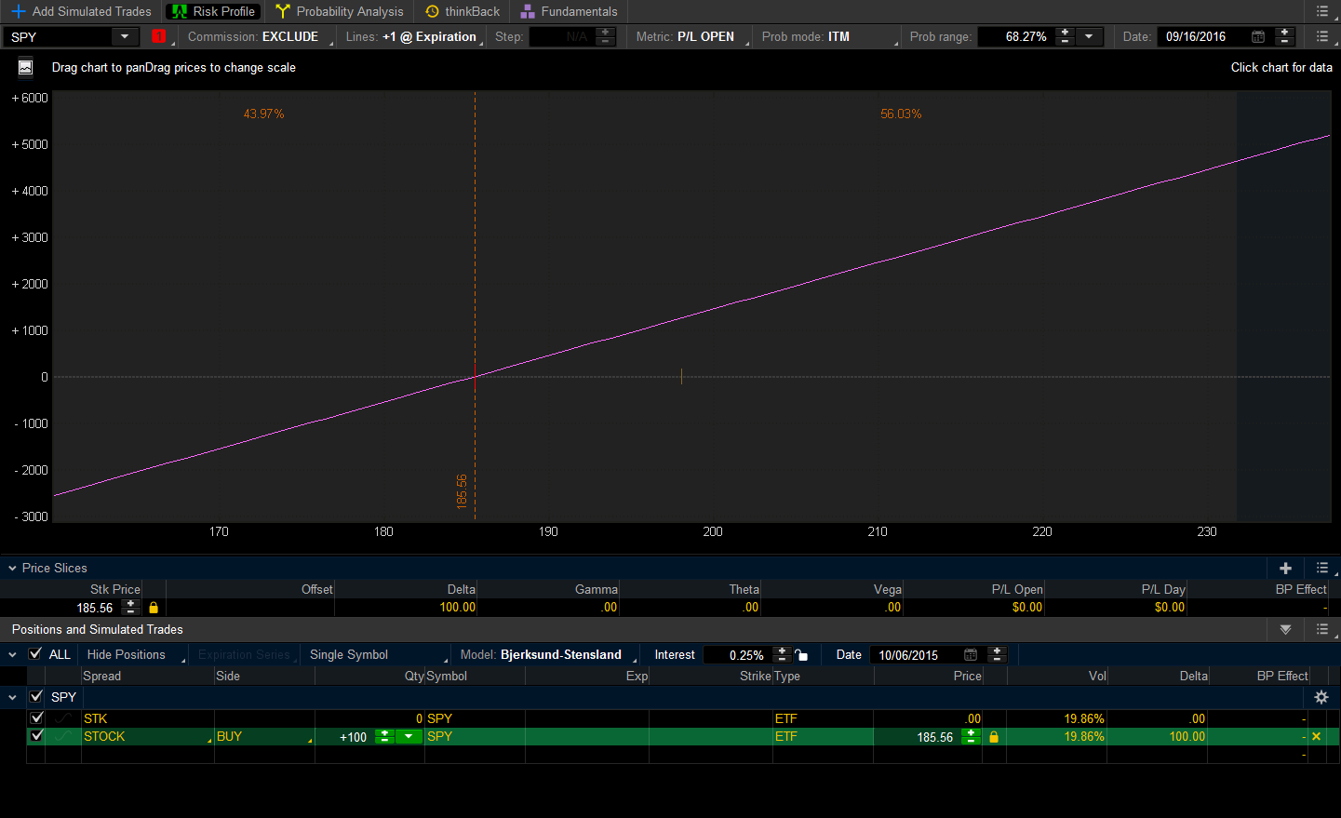
Task: Collapse the Price Slices section
Action: (x=12, y=568)
